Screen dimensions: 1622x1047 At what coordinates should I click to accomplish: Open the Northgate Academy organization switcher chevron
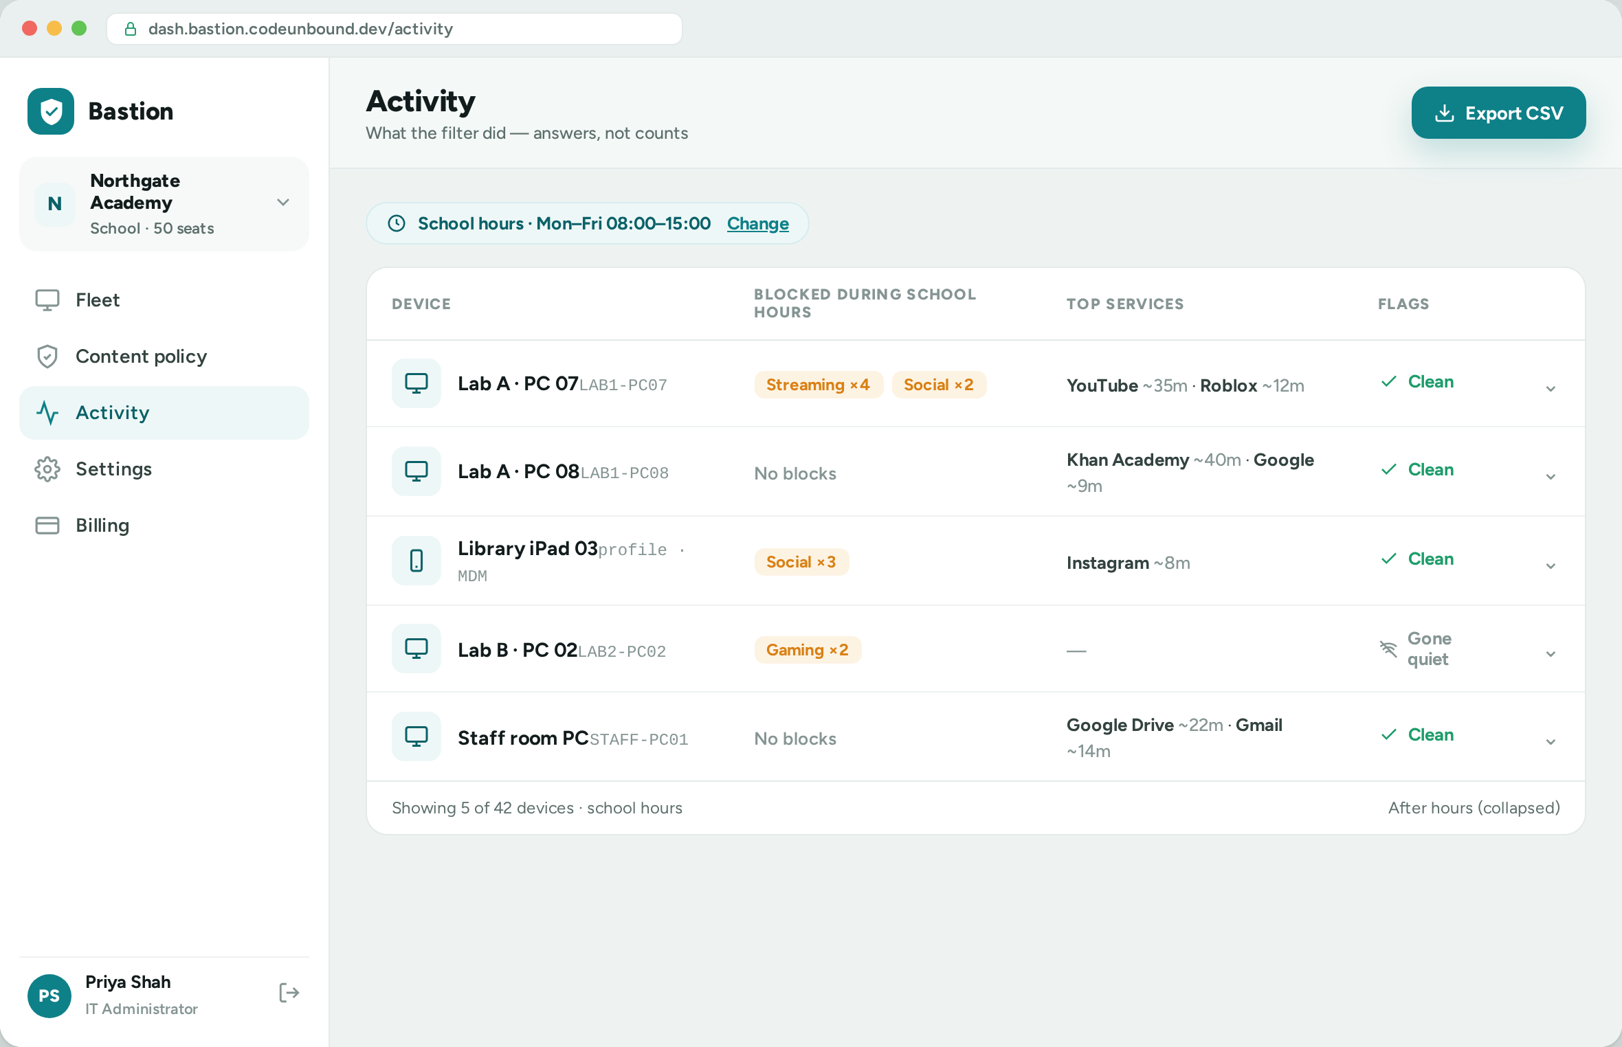[x=283, y=203]
